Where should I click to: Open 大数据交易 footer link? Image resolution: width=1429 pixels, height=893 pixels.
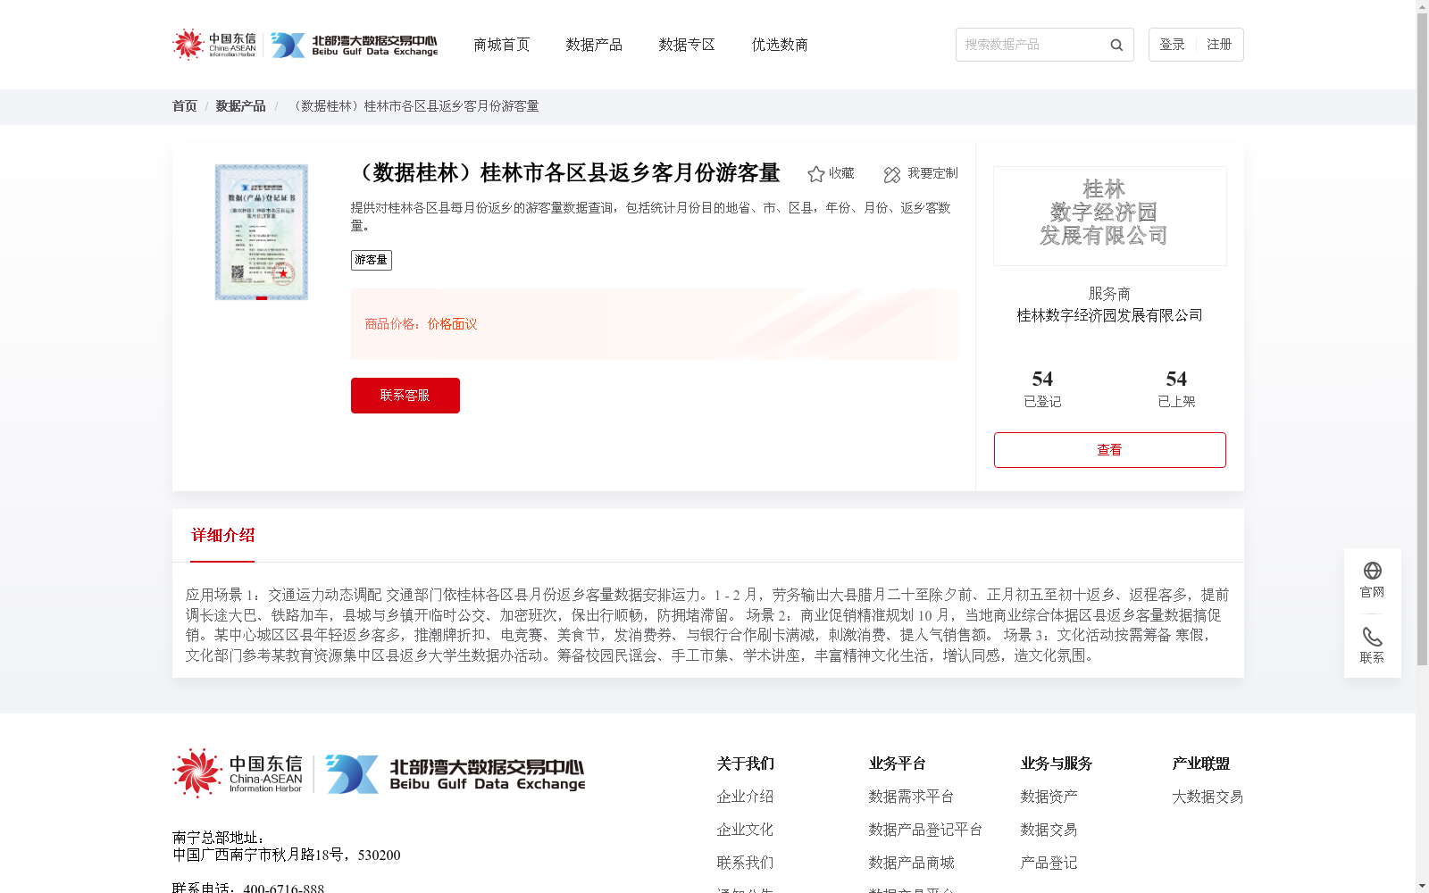point(1208,797)
